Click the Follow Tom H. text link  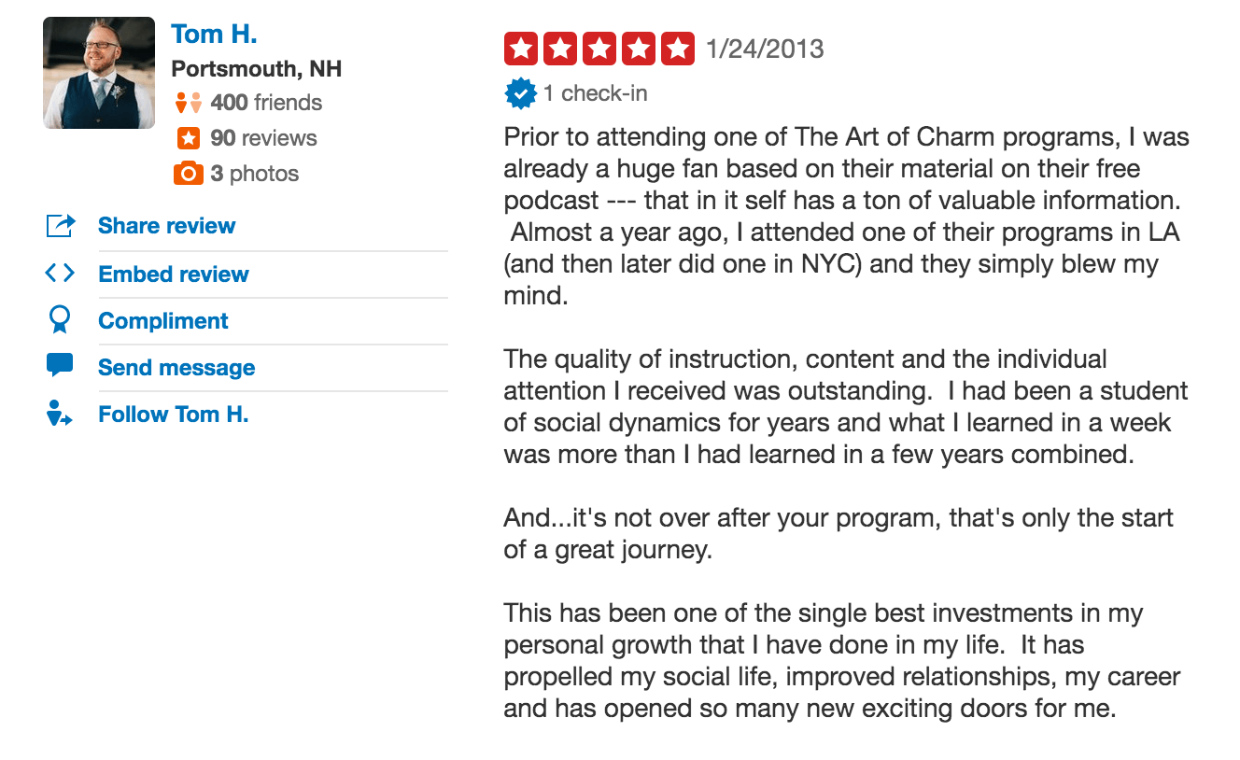pyautogui.click(x=173, y=414)
